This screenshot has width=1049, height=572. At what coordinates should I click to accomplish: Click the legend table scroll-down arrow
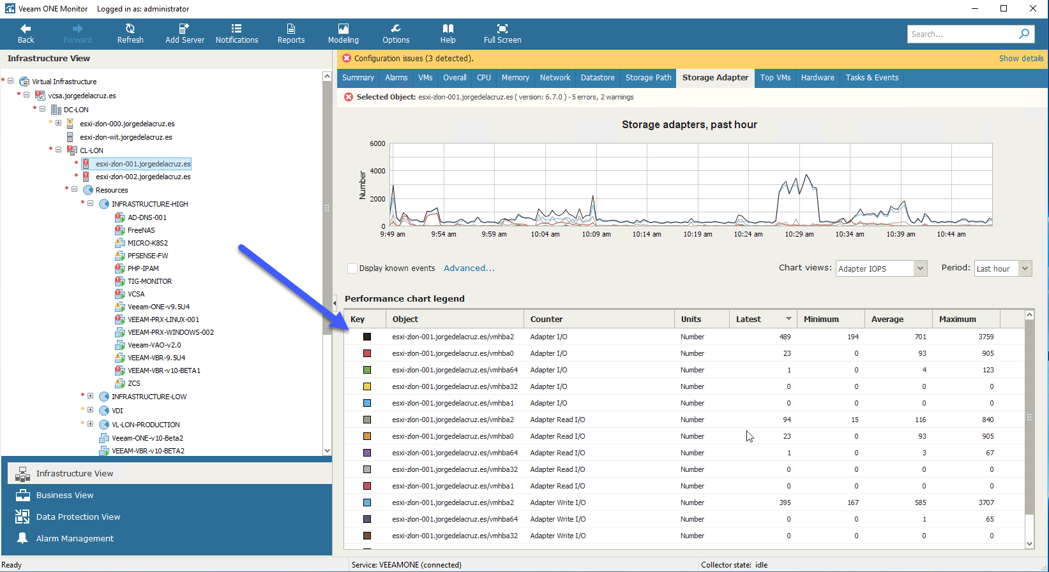click(1029, 543)
